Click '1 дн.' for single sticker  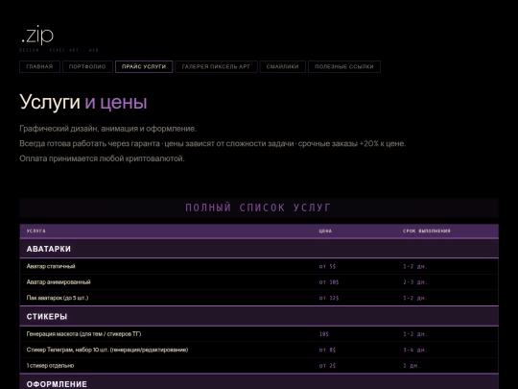click(x=412, y=366)
